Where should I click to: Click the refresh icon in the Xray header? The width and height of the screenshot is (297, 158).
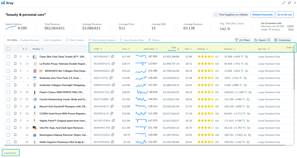coord(289,3)
